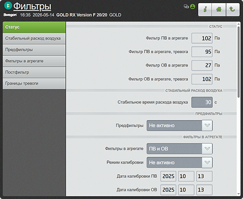Click the Фильтры page title link
This screenshot has height=199, width=243.
pyautogui.click(x=32, y=6)
